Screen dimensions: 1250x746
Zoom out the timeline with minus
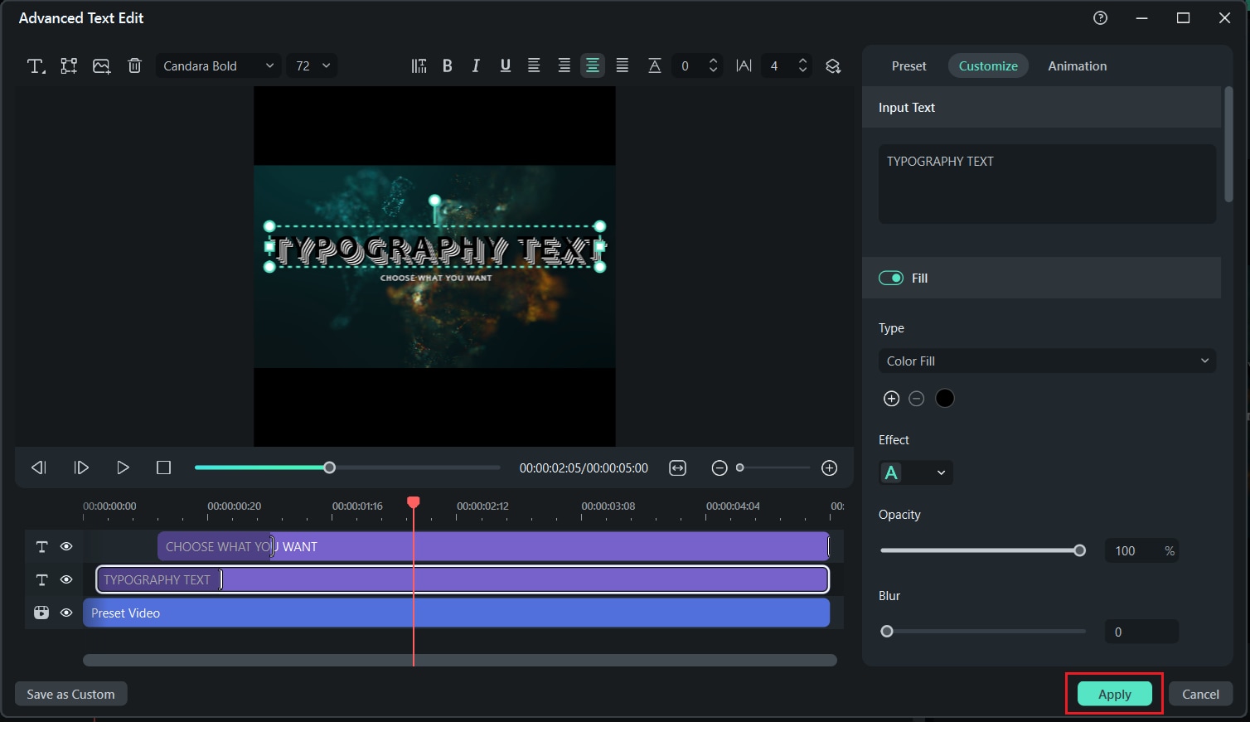coord(719,468)
